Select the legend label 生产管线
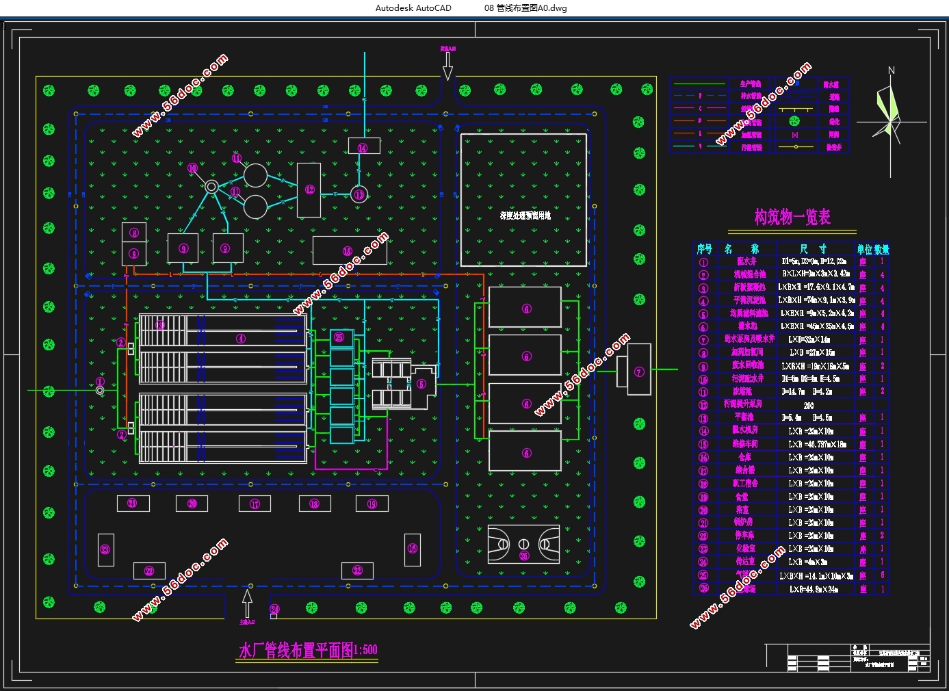Screen dimensions: 949x691 751,84
